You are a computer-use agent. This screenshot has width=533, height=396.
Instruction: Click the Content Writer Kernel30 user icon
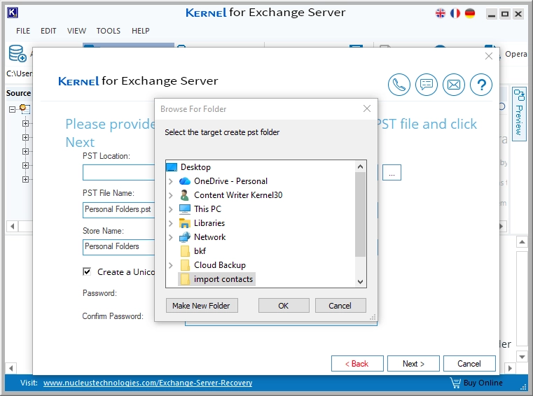185,195
